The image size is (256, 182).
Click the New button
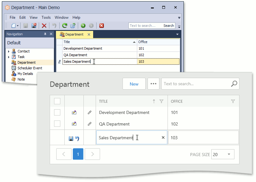[134, 84]
